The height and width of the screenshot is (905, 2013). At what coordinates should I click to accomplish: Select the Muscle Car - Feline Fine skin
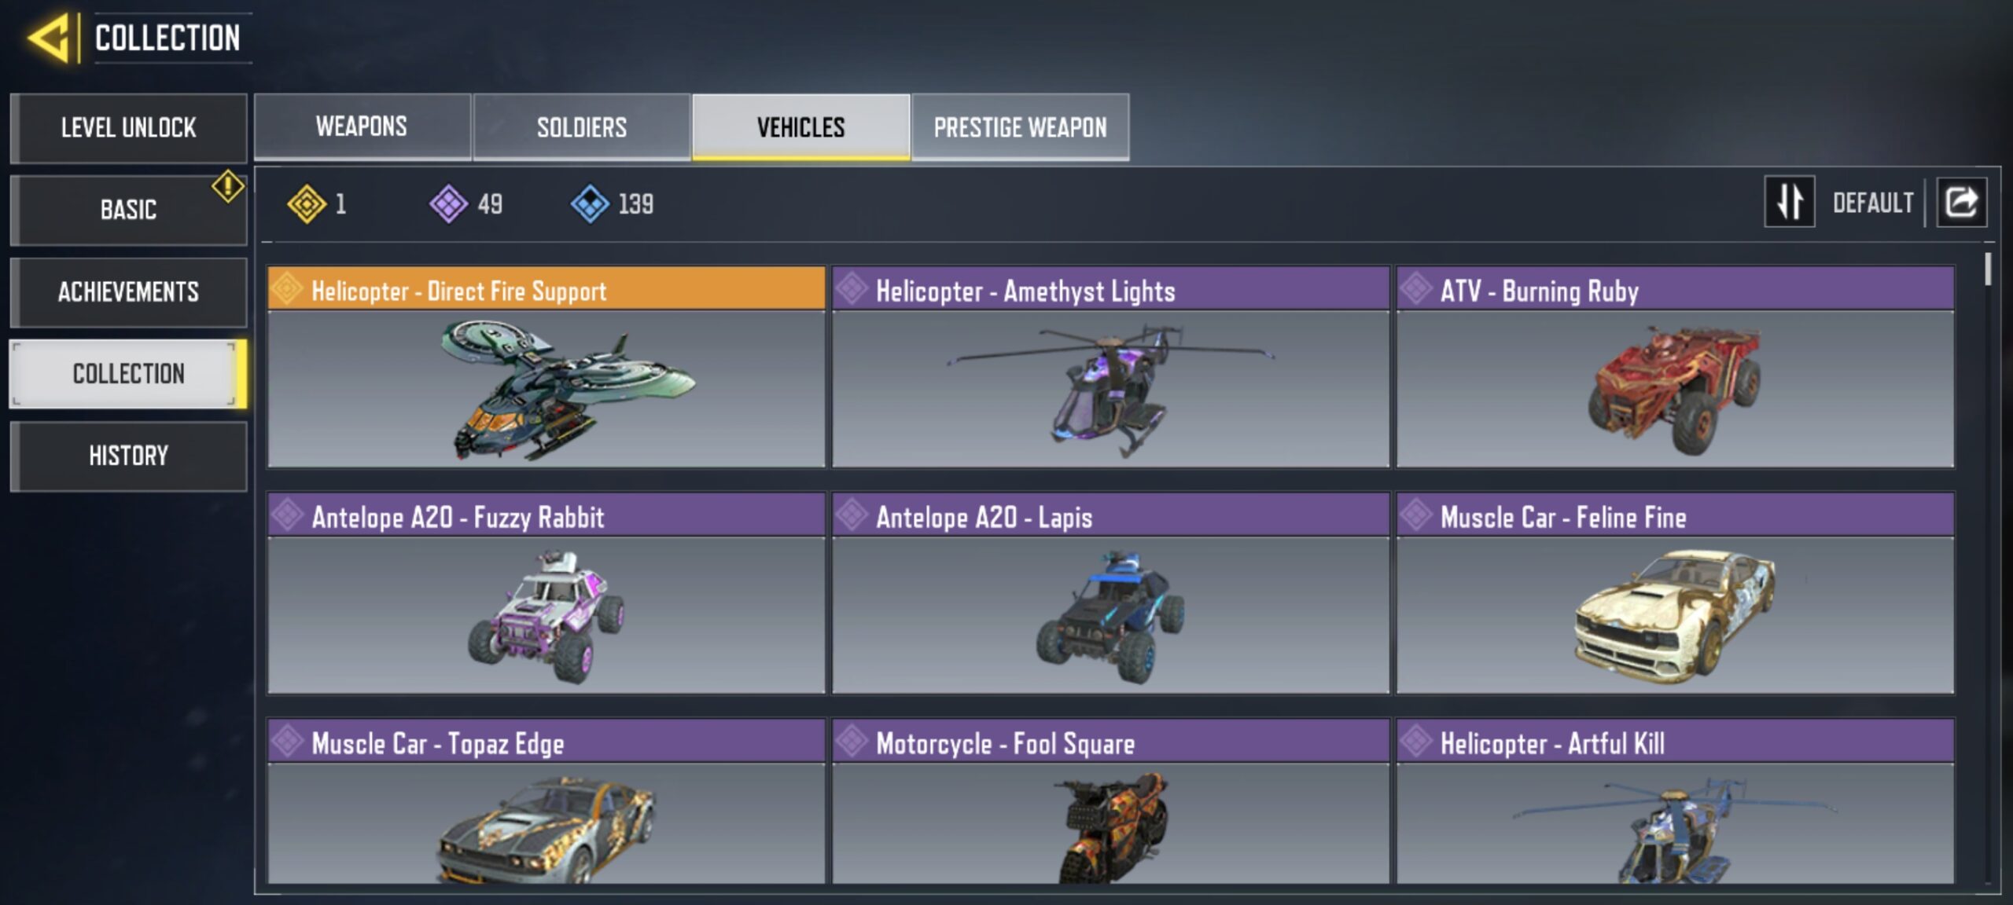point(1676,593)
